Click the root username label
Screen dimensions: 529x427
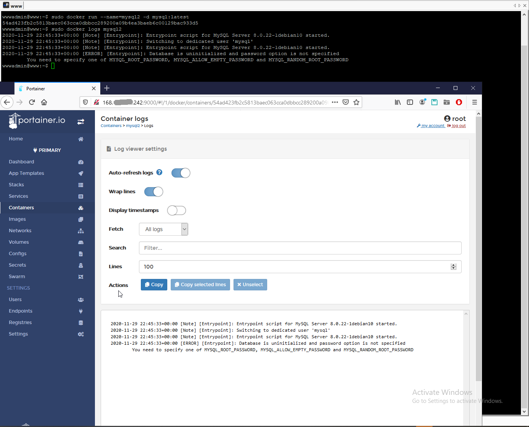pyautogui.click(x=459, y=119)
